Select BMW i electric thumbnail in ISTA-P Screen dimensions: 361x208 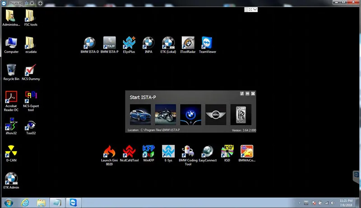190,114
